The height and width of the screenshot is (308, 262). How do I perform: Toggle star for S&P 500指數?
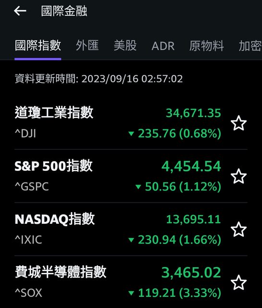coord(238,176)
